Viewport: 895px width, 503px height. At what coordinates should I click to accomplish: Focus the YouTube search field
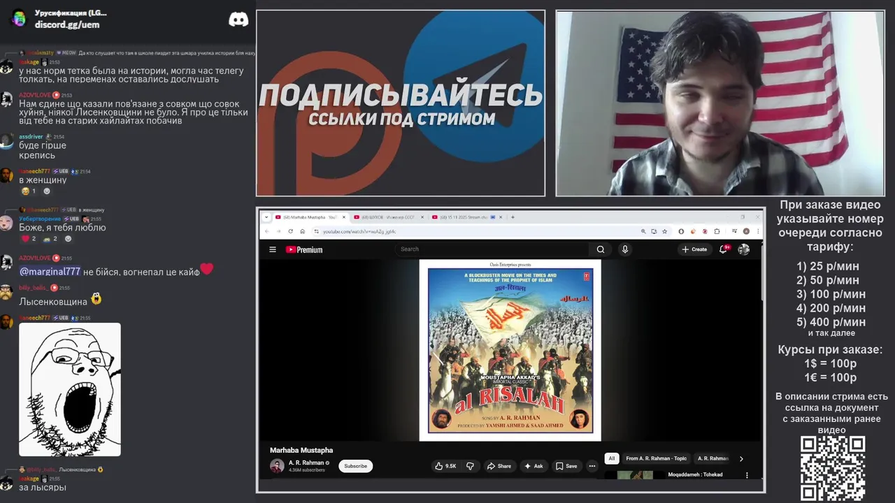point(493,249)
